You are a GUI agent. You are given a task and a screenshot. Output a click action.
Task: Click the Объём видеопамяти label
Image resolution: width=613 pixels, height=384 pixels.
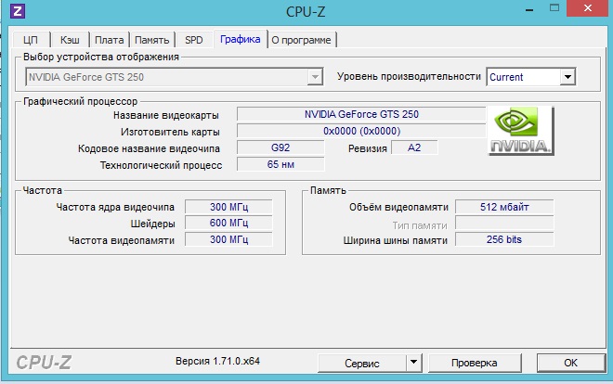pos(398,207)
